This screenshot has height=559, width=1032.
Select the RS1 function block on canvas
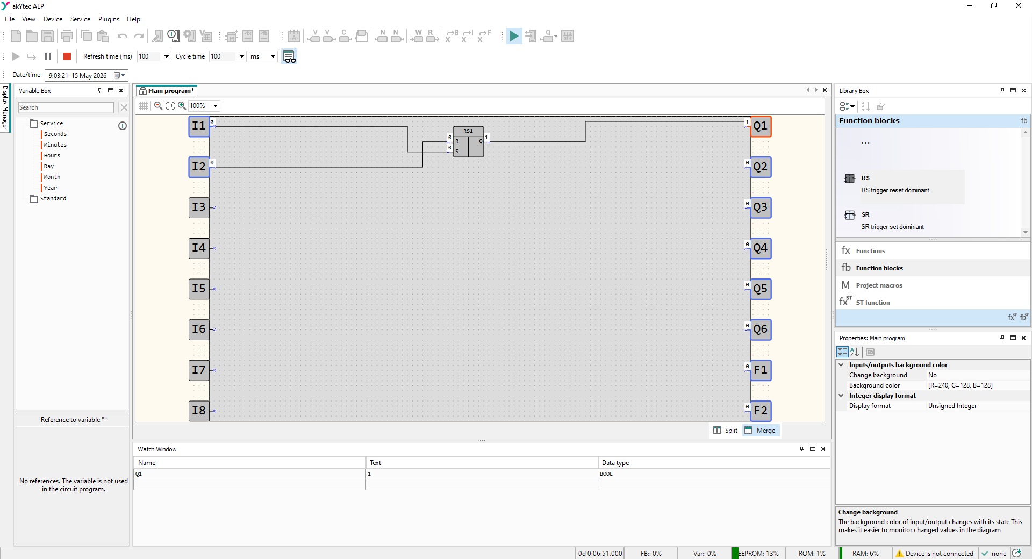coord(468,142)
